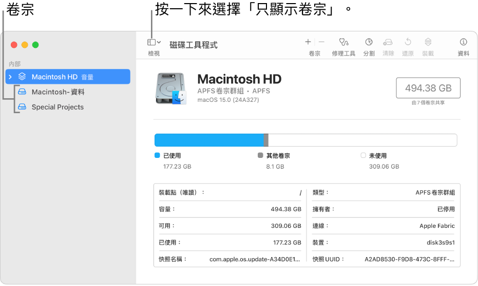Minimize window with the yellow button
The height and width of the screenshot is (286, 478).
[x=25, y=45]
